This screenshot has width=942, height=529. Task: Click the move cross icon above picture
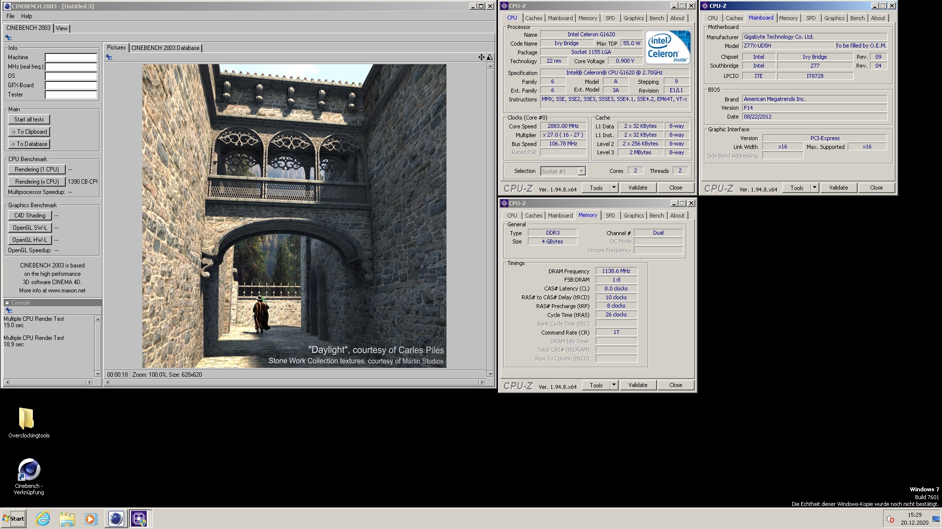coord(481,57)
